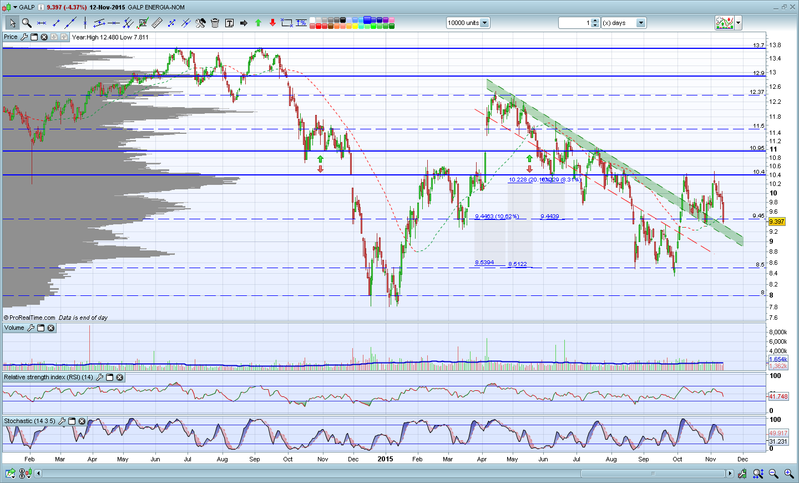Screen dimensions: 799x483
Task: Choose the black right arrow marker tool
Action: tap(244, 23)
